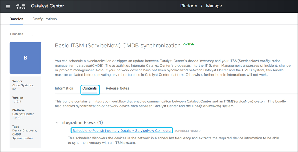The width and height of the screenshot is (298, 152).
Task: Show the Information tab
Action: (x=64, y=88)
